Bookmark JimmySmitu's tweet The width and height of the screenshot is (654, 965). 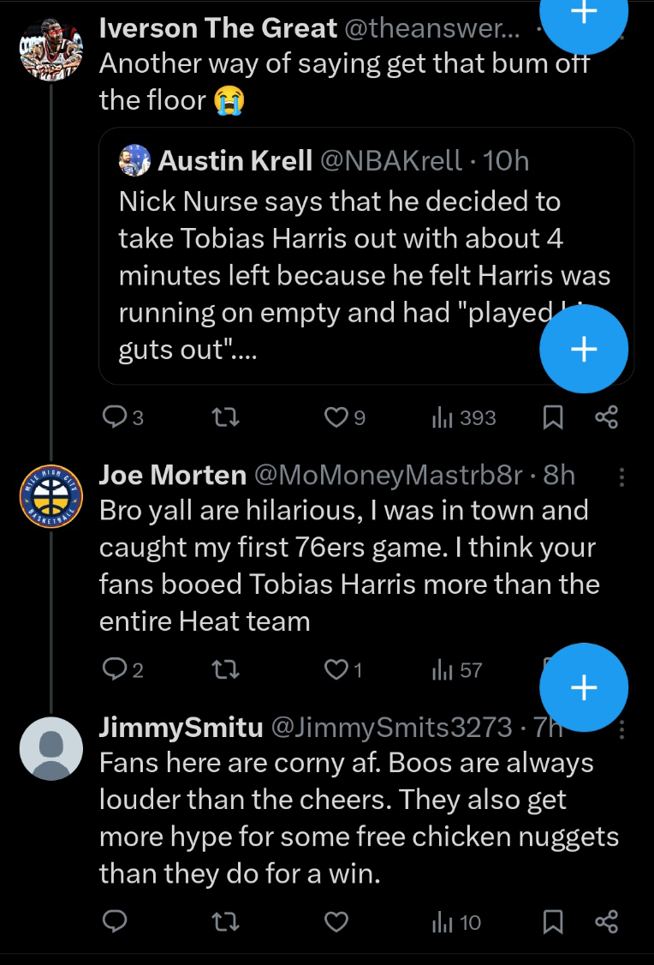pos(553,922)
